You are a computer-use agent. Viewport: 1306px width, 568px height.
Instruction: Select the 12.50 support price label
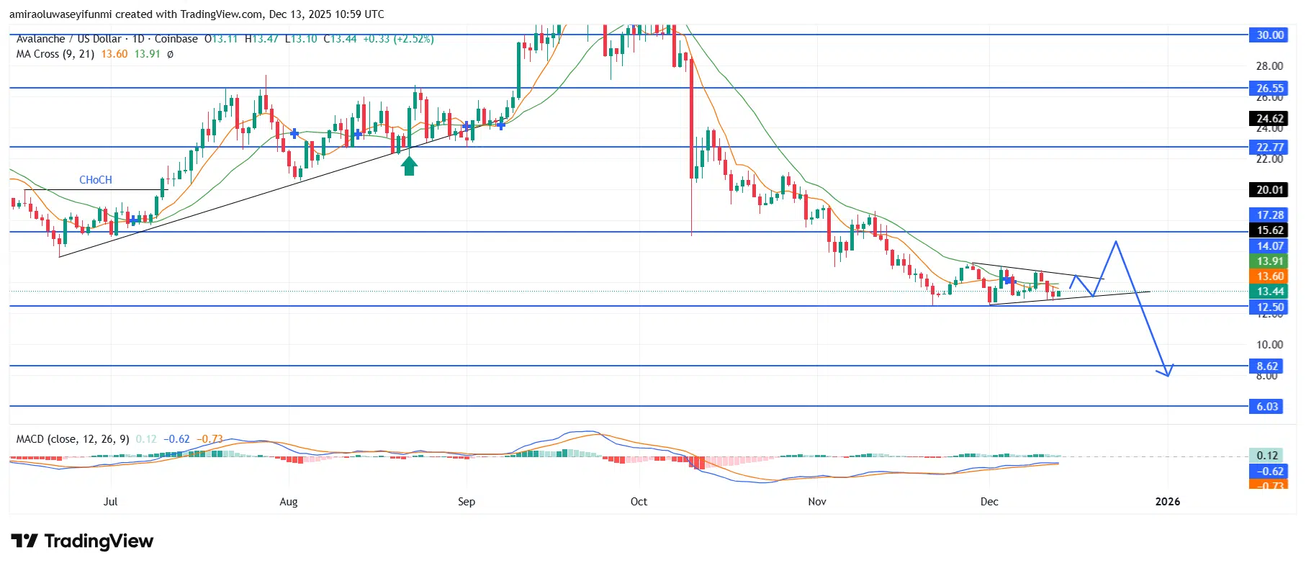tap(1270, 307)
